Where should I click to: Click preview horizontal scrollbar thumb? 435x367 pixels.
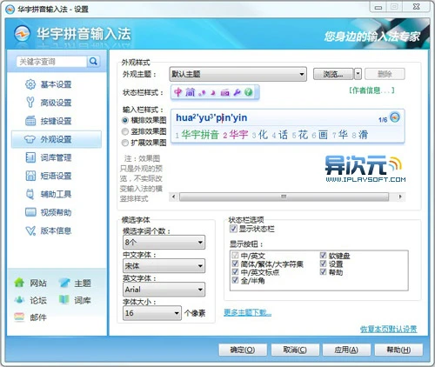[284, 197]
